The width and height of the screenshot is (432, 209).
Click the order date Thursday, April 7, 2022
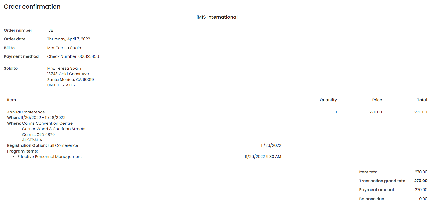(68, 39)
